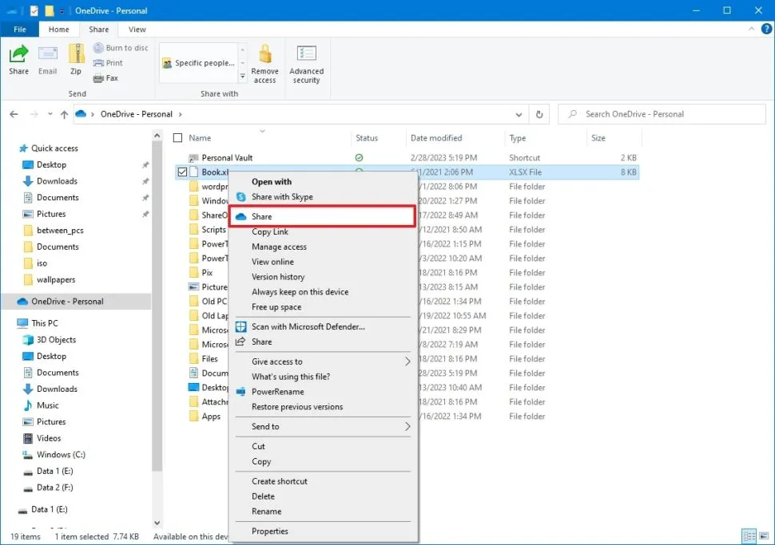
Task: Collapse OneDrive - Personal in the navigation pane
Action: (x=10, y=301)
